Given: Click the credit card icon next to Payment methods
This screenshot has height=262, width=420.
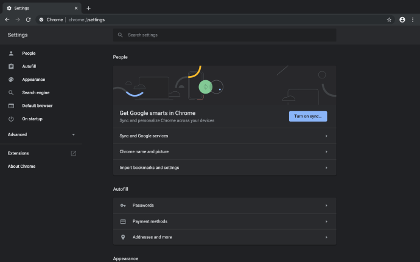Looking at the screenshot, I should (x=123, y=222).
